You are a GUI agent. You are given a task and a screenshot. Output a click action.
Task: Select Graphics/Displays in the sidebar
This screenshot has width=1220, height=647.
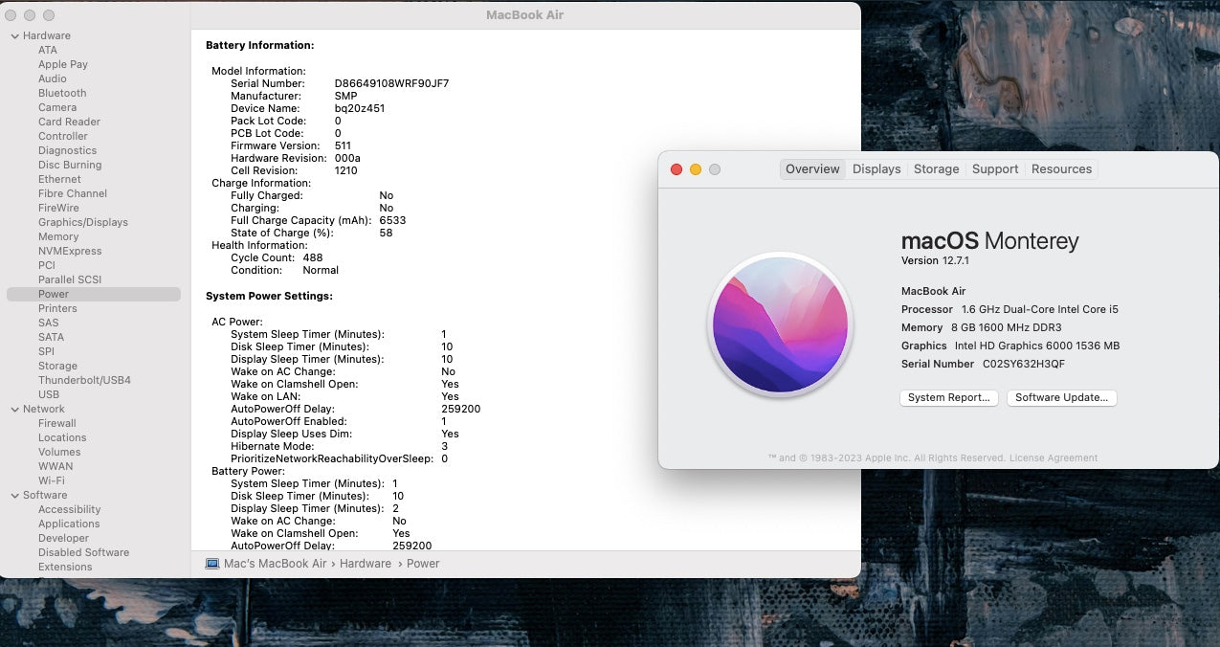[x=82, y=223]
